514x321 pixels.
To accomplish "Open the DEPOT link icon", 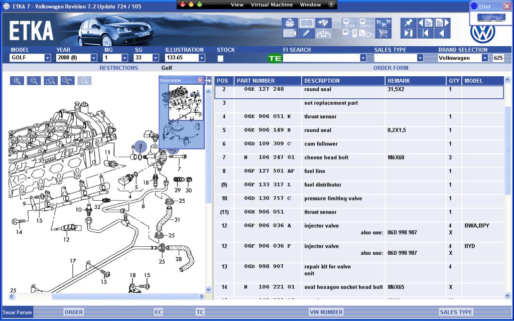I will point(366,23).
